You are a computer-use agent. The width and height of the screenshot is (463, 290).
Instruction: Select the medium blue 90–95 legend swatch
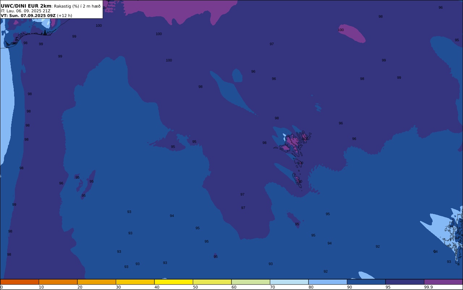click(366, 282)
